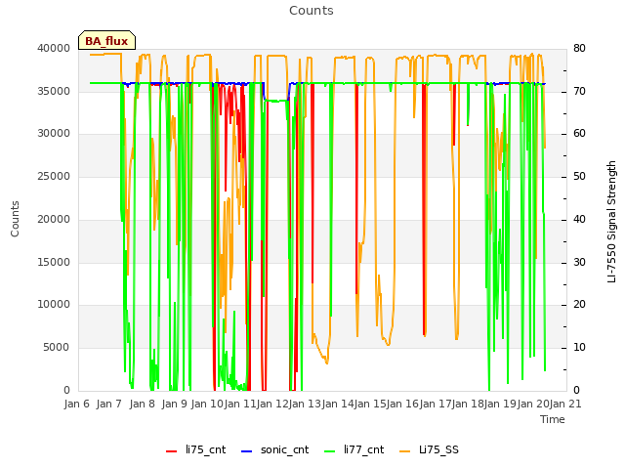This screenshot has width=625, height=469.
Task: Click the 5000 tick label
Action: [57, 348]
